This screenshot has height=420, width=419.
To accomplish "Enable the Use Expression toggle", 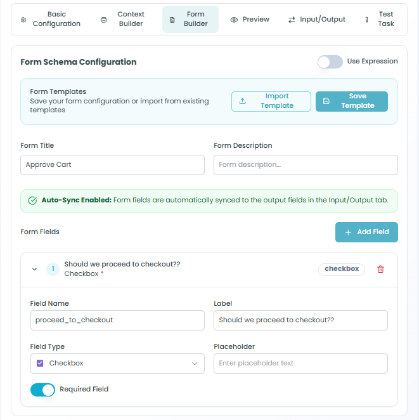I will point(330,62).
